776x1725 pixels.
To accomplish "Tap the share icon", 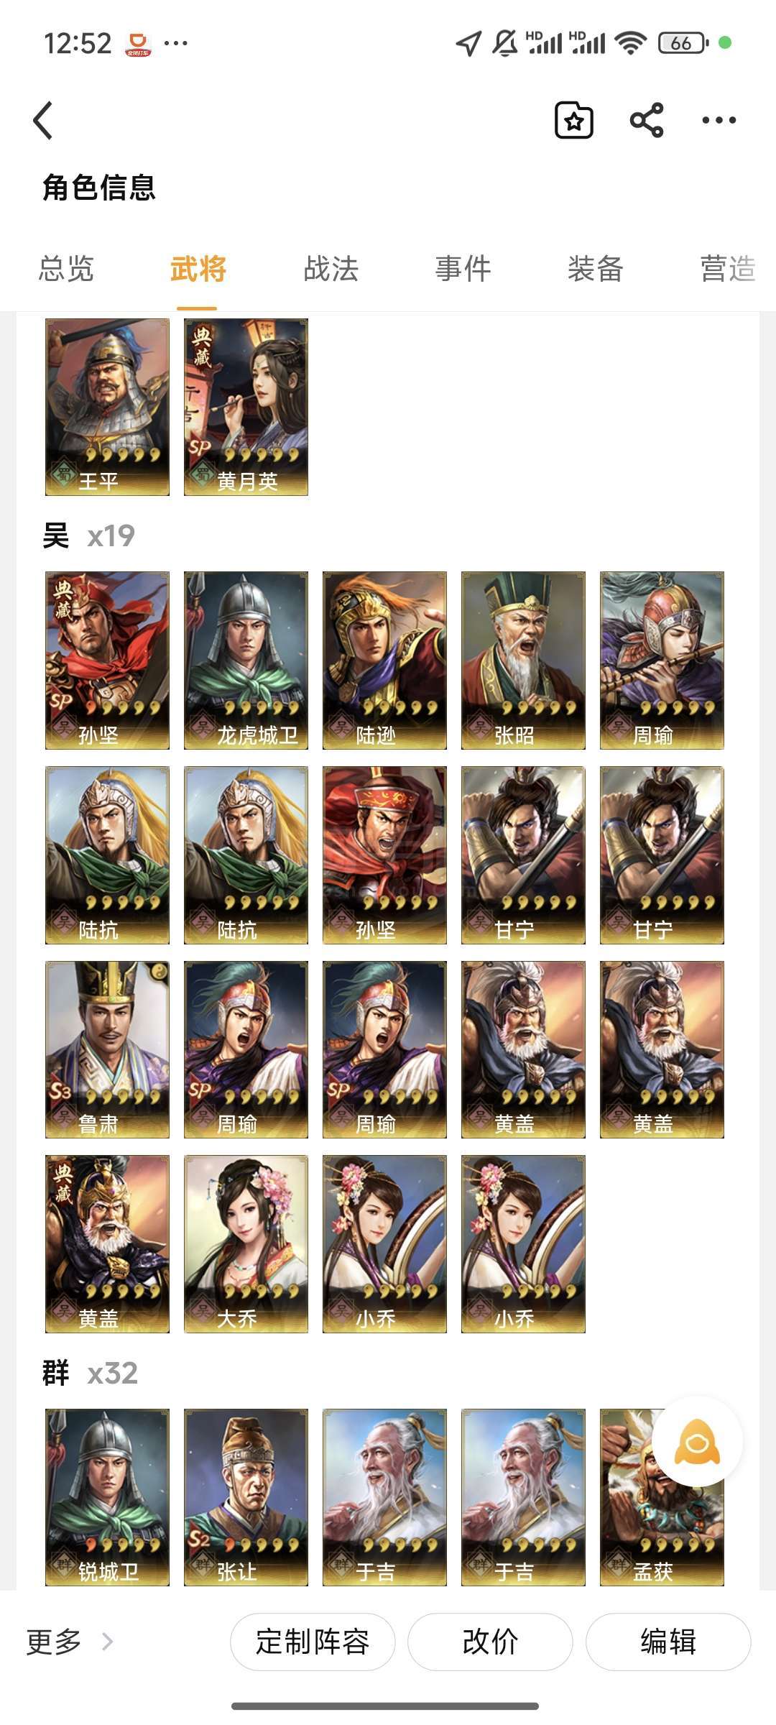I will click(646, 120).
